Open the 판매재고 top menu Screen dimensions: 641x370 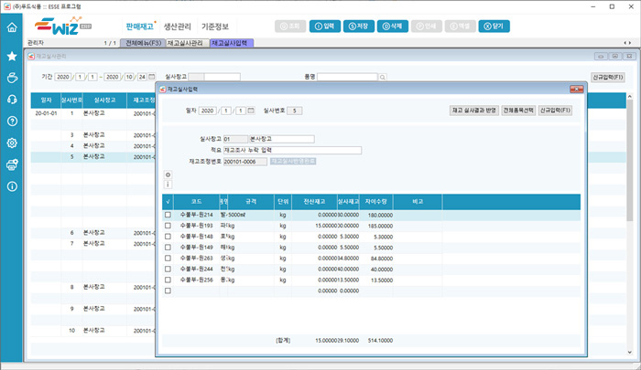[139, 26]
